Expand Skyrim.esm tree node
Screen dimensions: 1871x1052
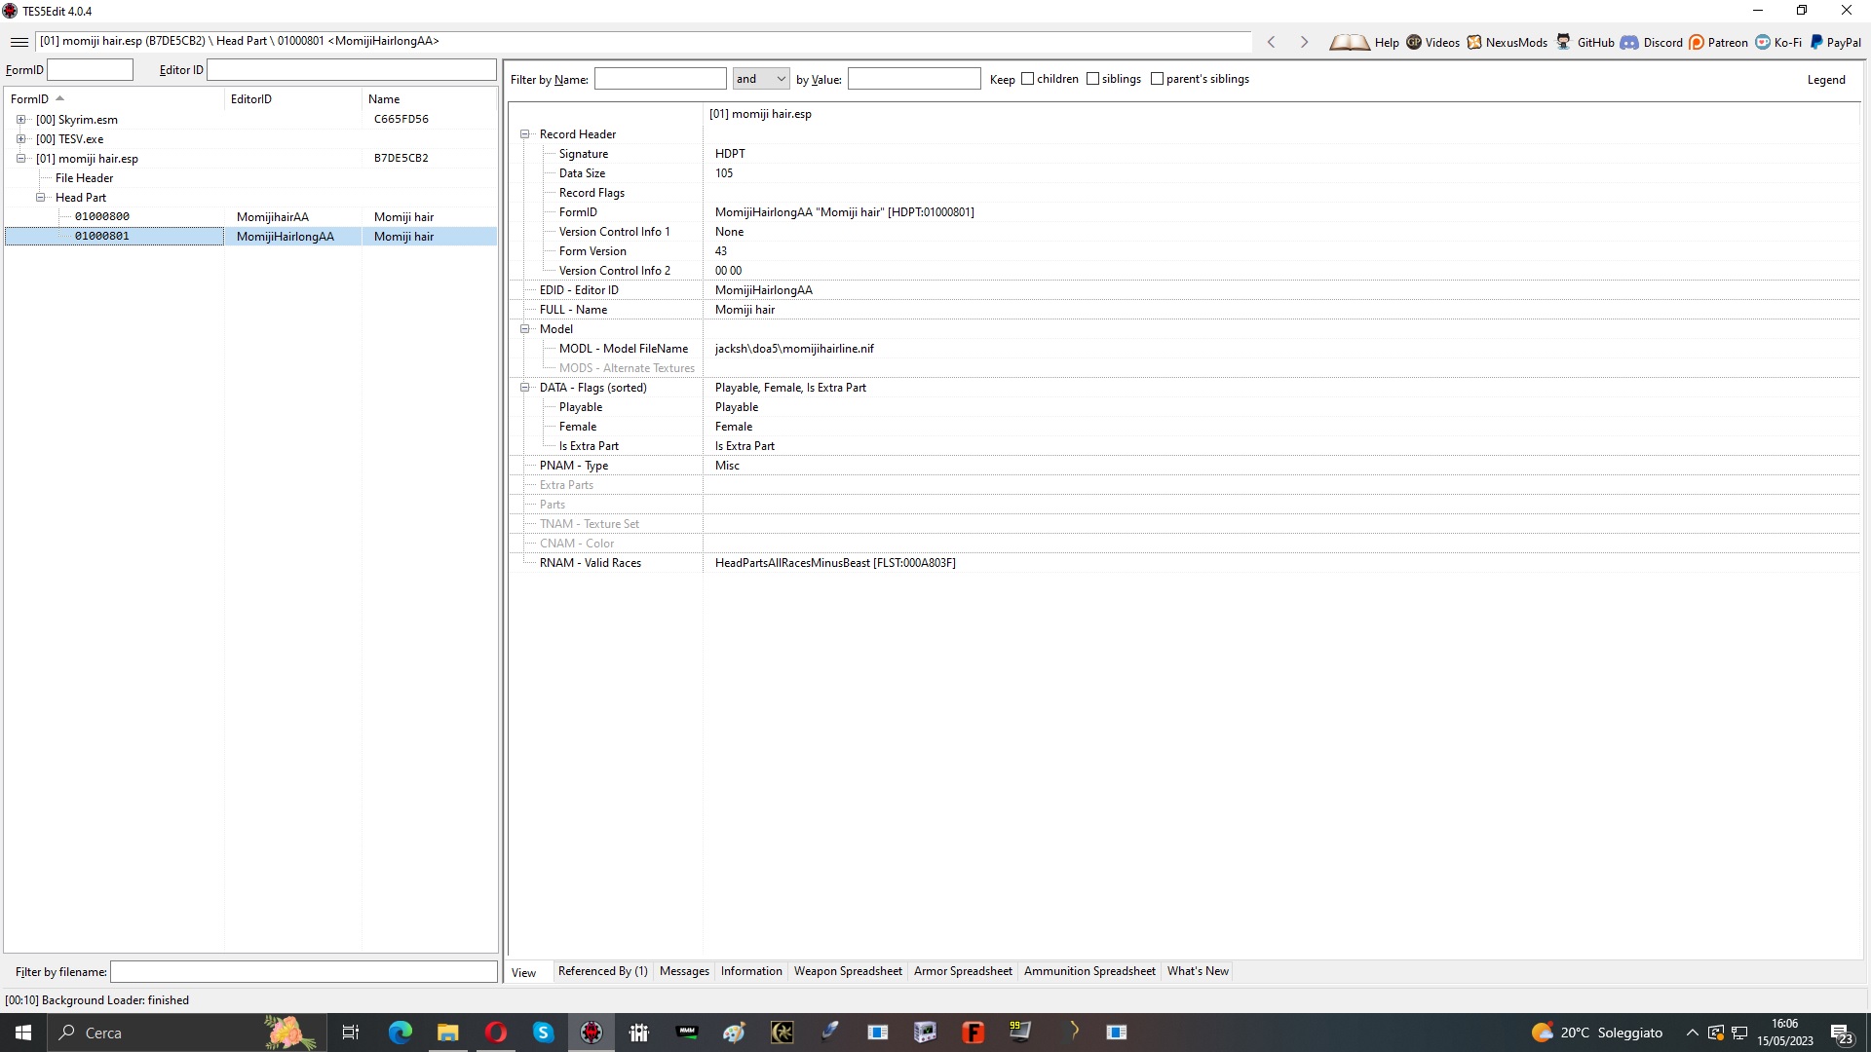[x=20, y=120]
